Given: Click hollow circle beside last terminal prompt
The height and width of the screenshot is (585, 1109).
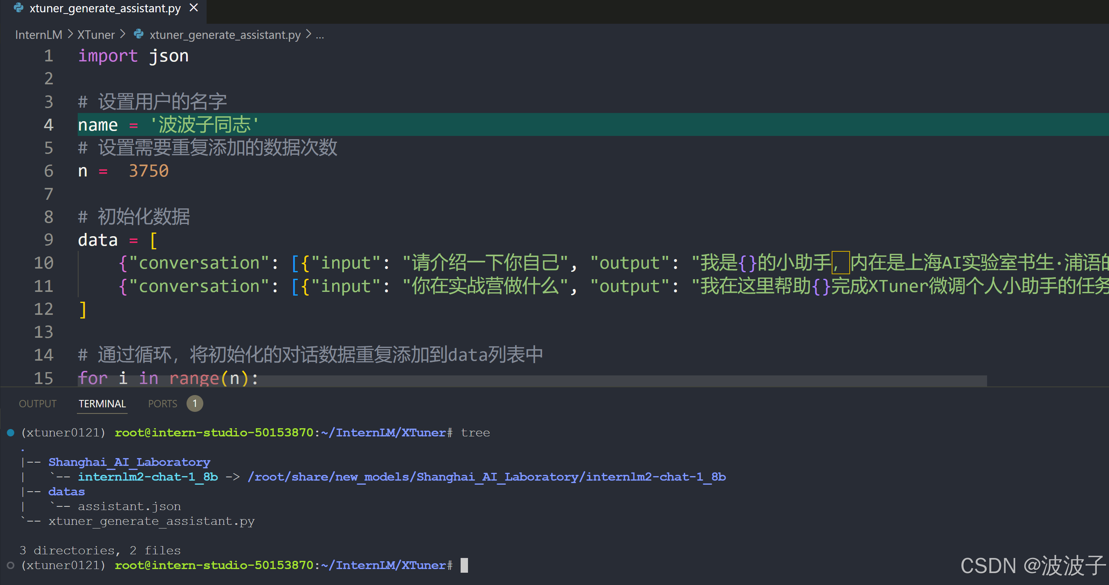Looking at the screenshot, I should point(11,565).
